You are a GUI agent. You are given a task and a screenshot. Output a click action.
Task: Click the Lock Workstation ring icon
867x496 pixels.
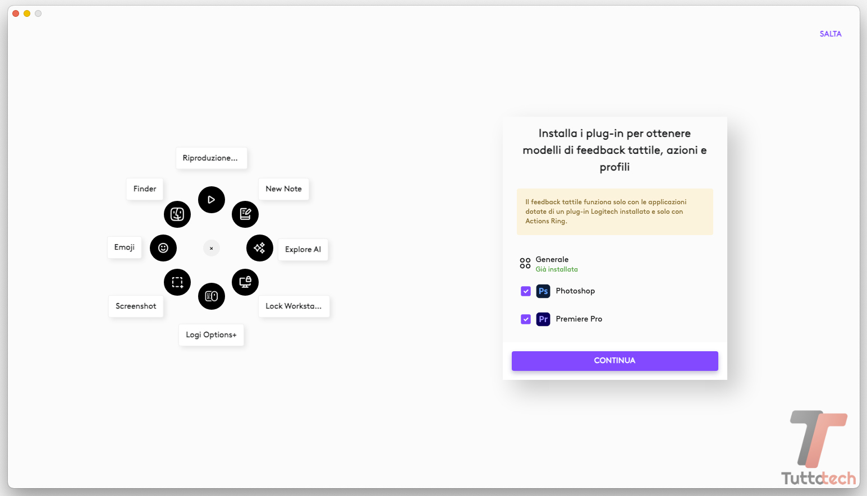pyautogui.click(x=245, y=282)
